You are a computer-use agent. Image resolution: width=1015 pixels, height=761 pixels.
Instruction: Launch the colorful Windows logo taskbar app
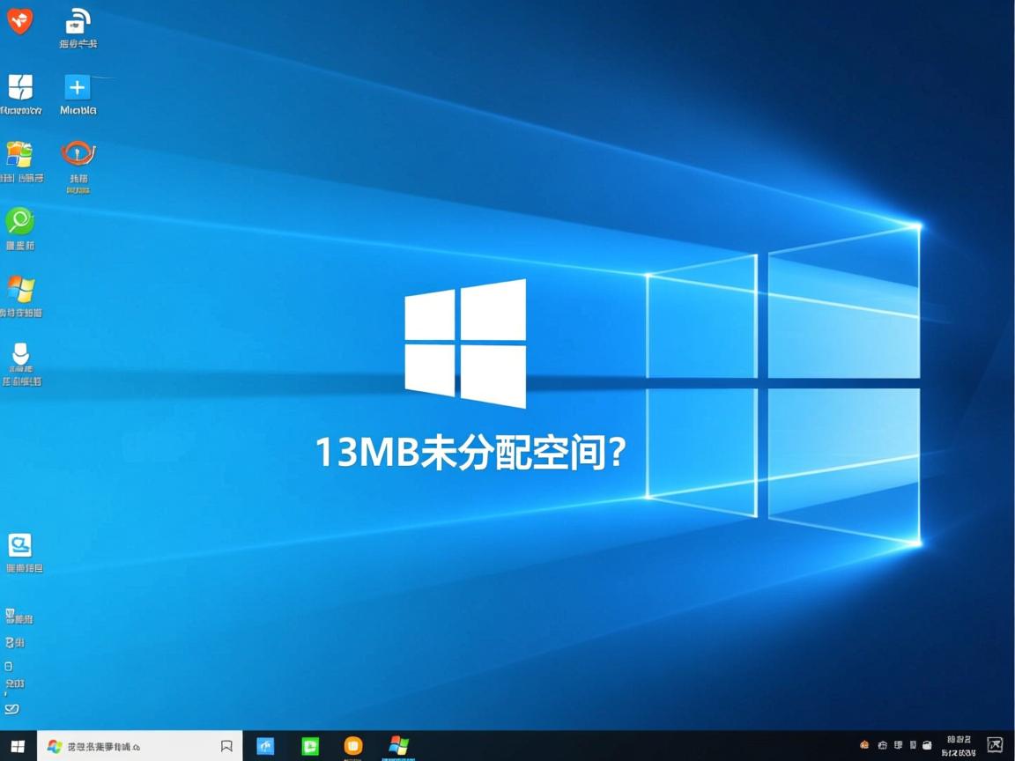(397, 746)
